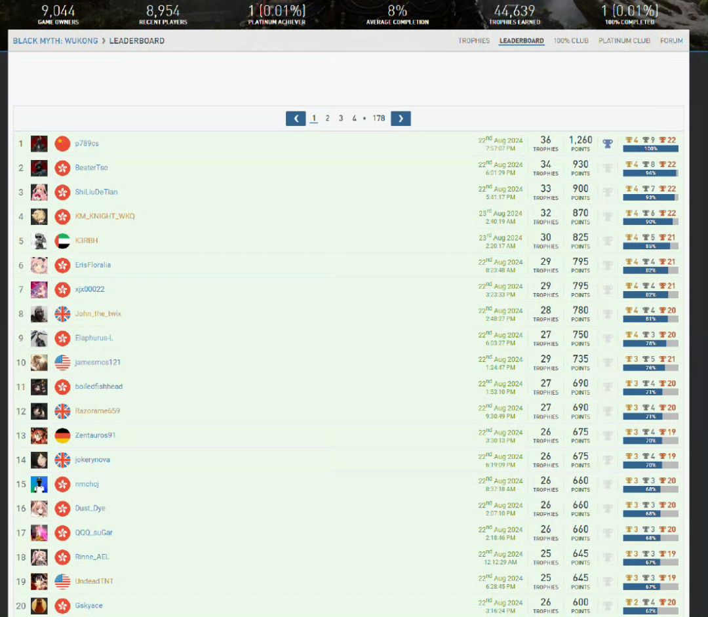Click BeaterTsc avatar thumbnail
This screenshot has width=708, height=617.
(x=39, y=168)
